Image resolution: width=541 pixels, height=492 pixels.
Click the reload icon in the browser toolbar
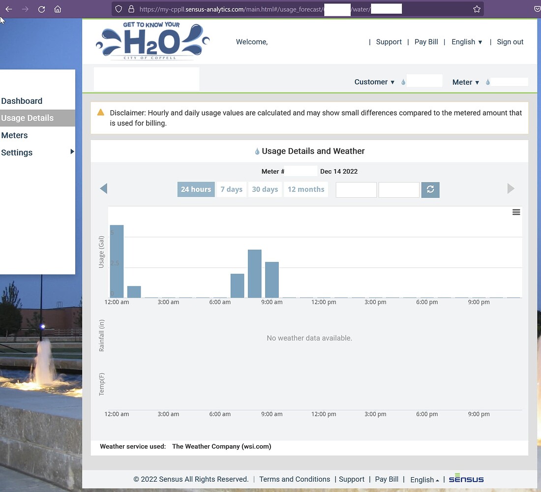tap(41, 8)
